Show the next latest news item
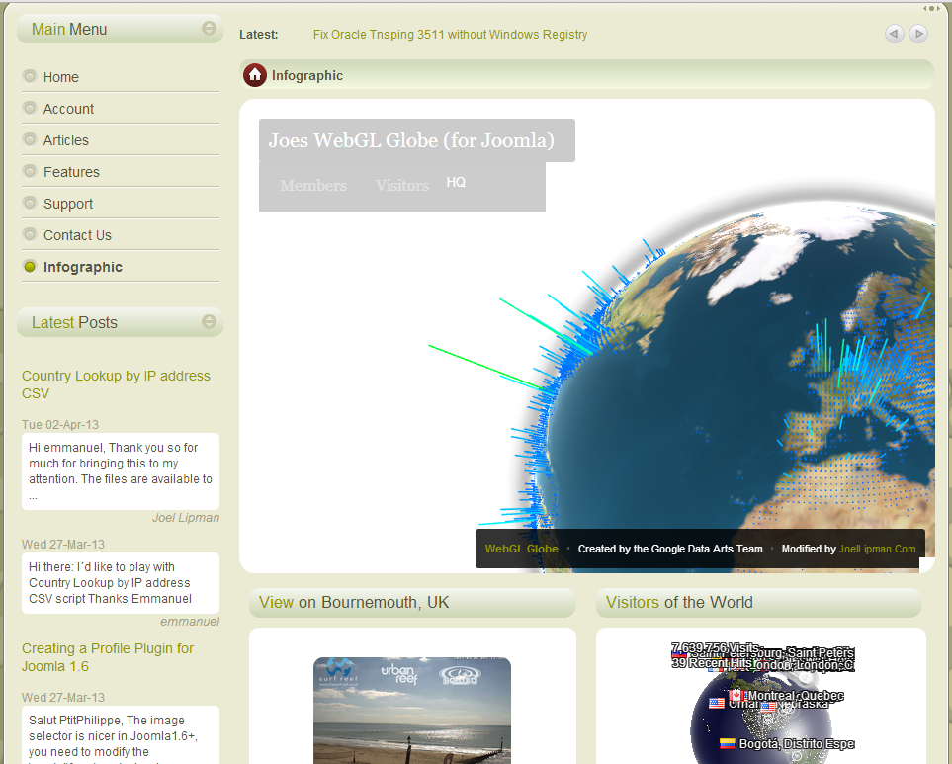This screenshot has height=764, width=952. (x=918, y=35)
